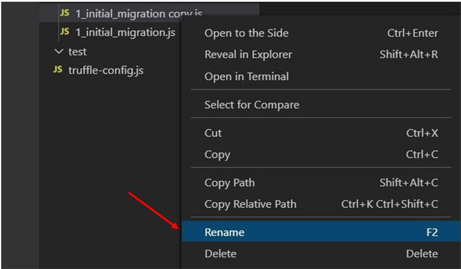Collapse the test folder chevron
Image resolution: width=461 pixels, height=269 pixels.
coord(58,52)
